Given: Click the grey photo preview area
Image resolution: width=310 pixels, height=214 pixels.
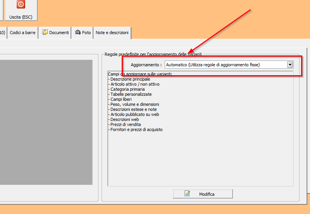Looking at the screenshot, I should [x=46, y=123].
